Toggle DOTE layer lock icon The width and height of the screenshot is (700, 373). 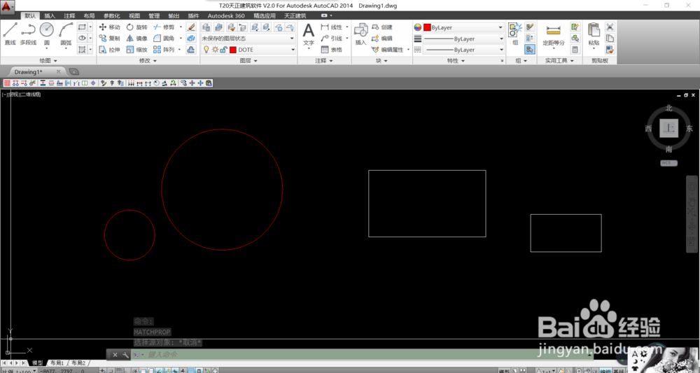[223, 50]
